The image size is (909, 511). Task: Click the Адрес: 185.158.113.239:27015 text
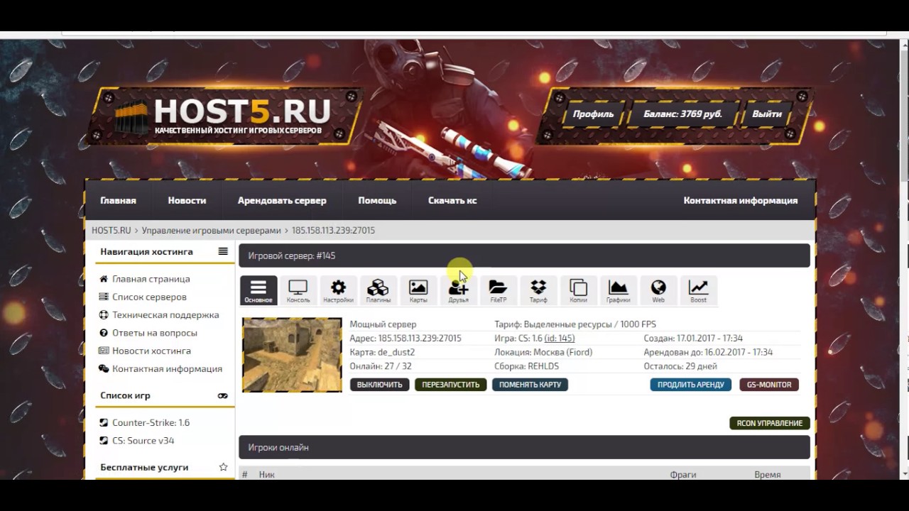click(405, 339)
